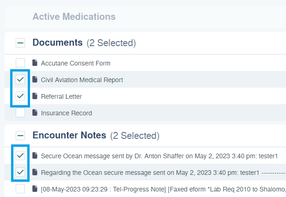Check the Accutane Consent Form checkbox

pos(20,63)
